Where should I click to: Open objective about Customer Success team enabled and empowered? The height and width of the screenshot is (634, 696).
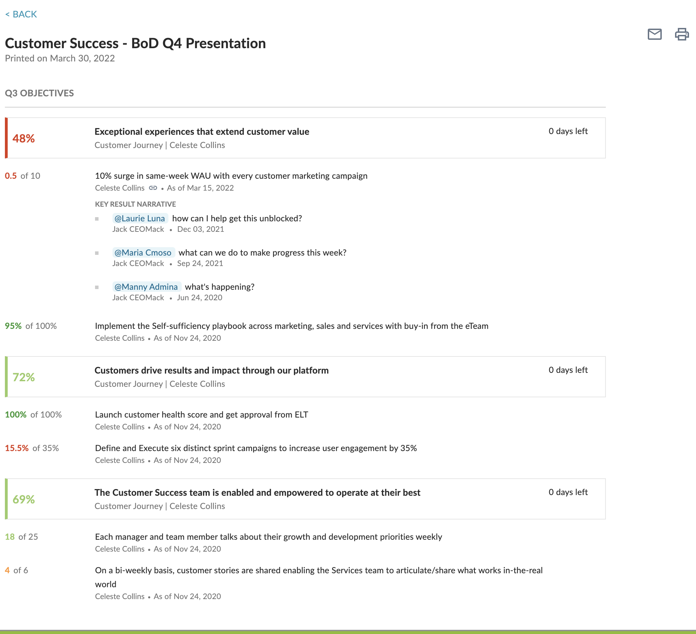click(x=257, y=493)
